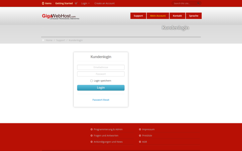Click bullet icon beside Ankündigungen und News
Screen dimensions: 242x151
coord(92,142)
